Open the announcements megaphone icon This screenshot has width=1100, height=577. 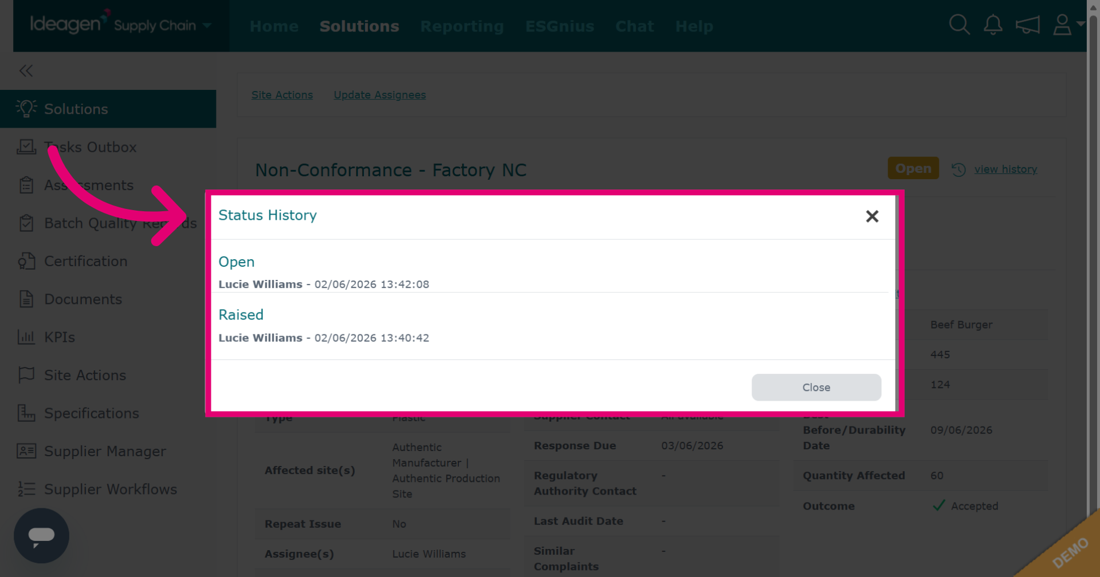click(x=1027, y=25)
